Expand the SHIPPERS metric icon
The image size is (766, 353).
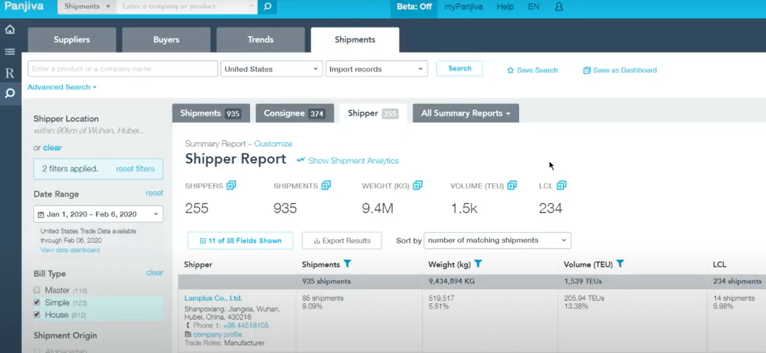(x=231, y=185)
